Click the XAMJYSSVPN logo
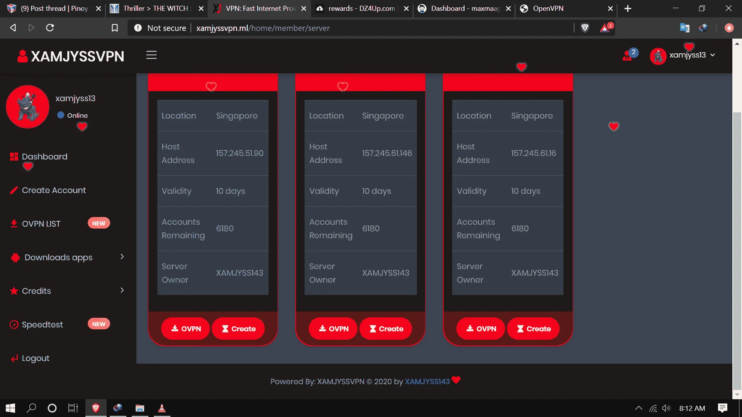Screen dimensions: 742x417 pyautogui.click(x=71, y=56)
